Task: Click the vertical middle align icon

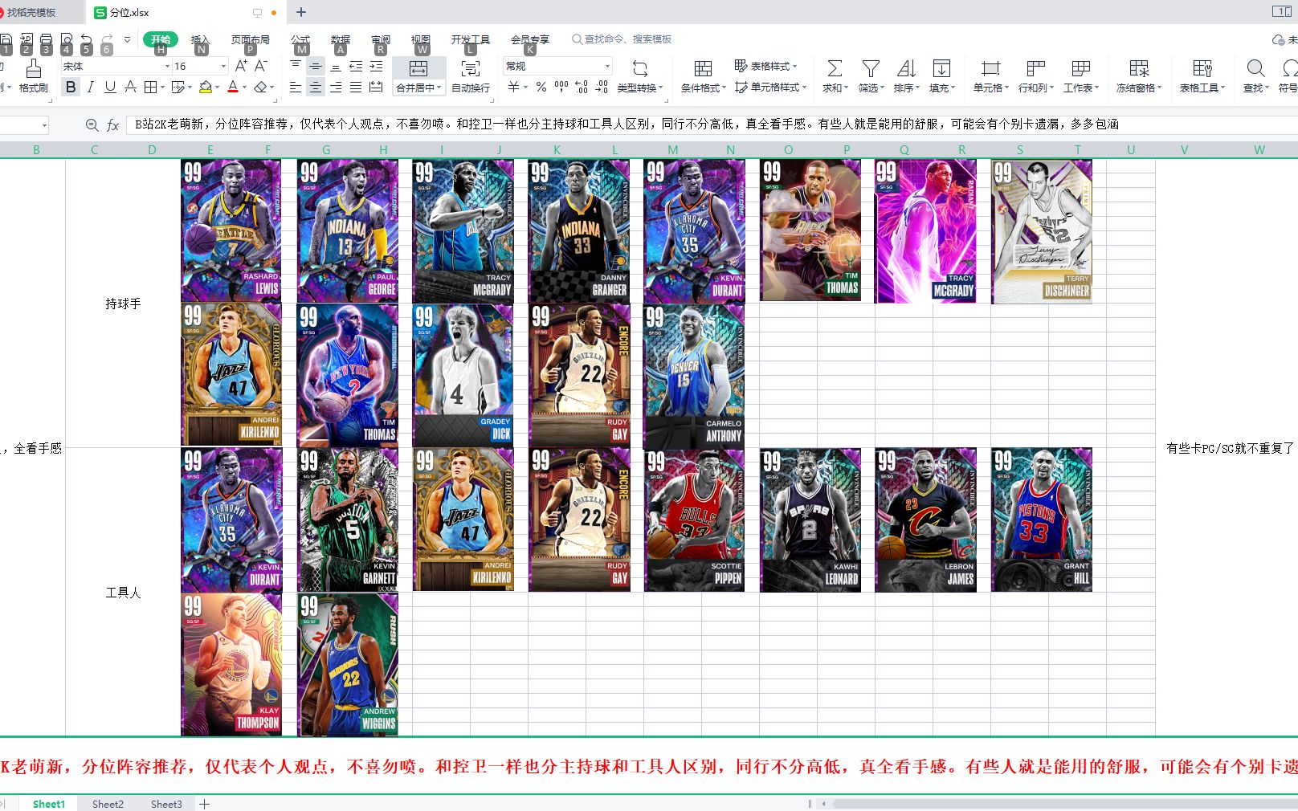Action: coord(316,66)
